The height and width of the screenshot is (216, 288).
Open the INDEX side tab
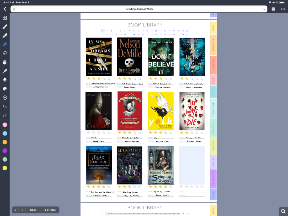coord(213,28)
